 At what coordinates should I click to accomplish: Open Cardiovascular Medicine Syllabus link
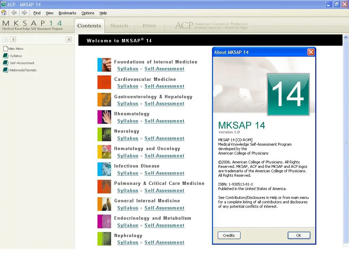128,86
